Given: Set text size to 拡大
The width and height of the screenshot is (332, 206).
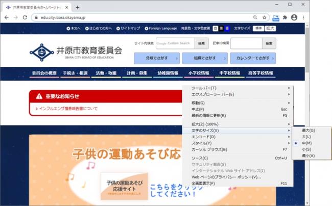Looking at the screenshot, I should [270, 29].
